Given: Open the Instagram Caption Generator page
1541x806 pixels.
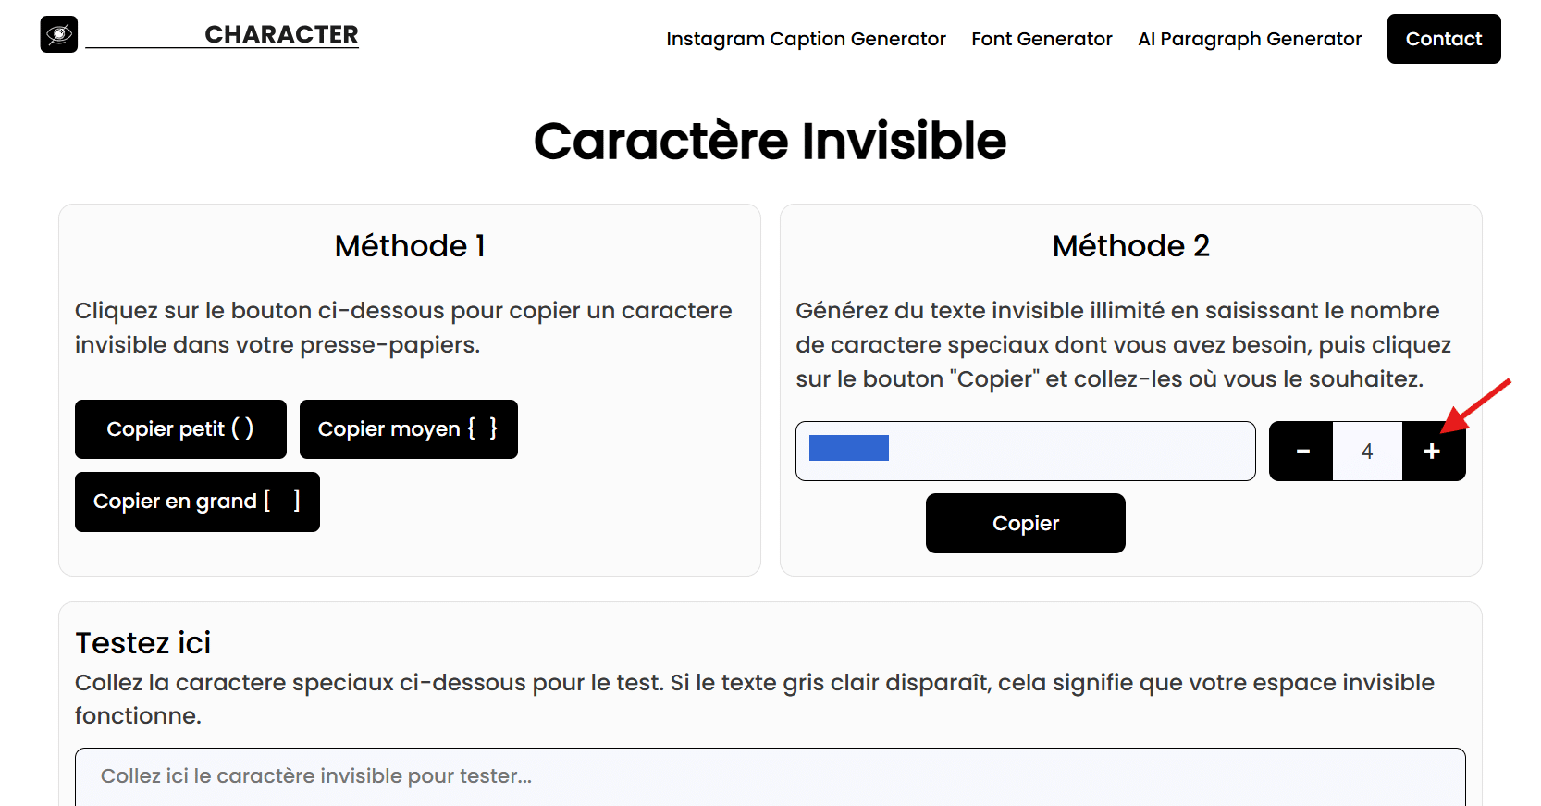Looking at the screenshot, I should tap(806, 39).
